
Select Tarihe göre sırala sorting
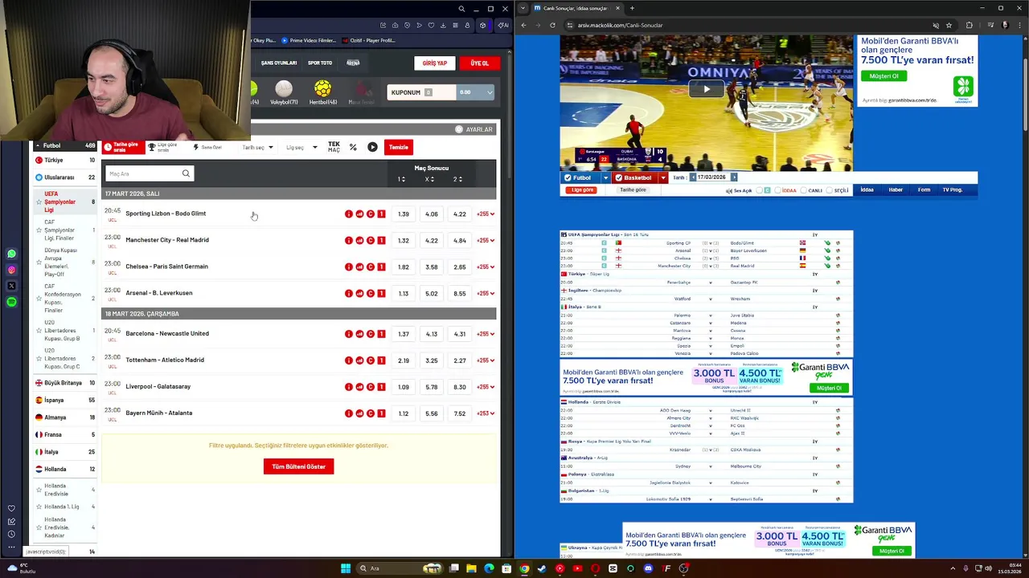coord(123,147)
